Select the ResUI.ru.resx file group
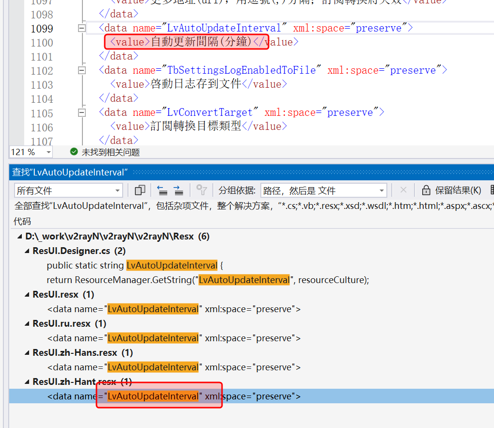This screenshot has width=494, height=428. tap(62, 323)
